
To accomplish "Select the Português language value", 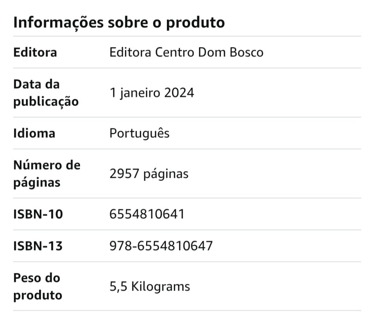I will pyautogui.click(x=140, y=133).
